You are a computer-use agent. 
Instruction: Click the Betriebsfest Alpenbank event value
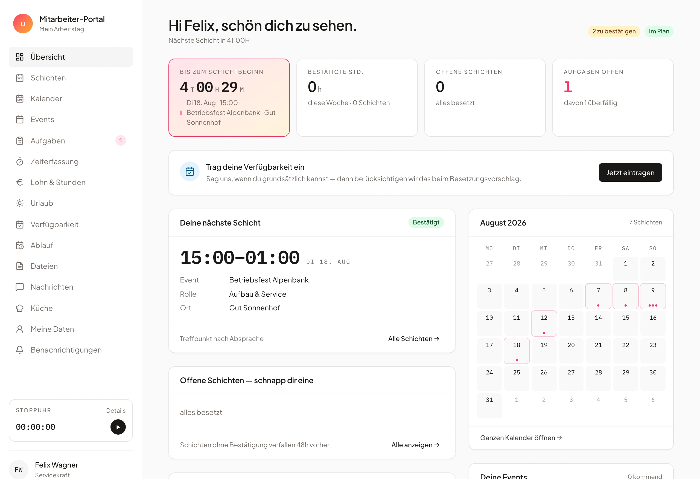269,280
